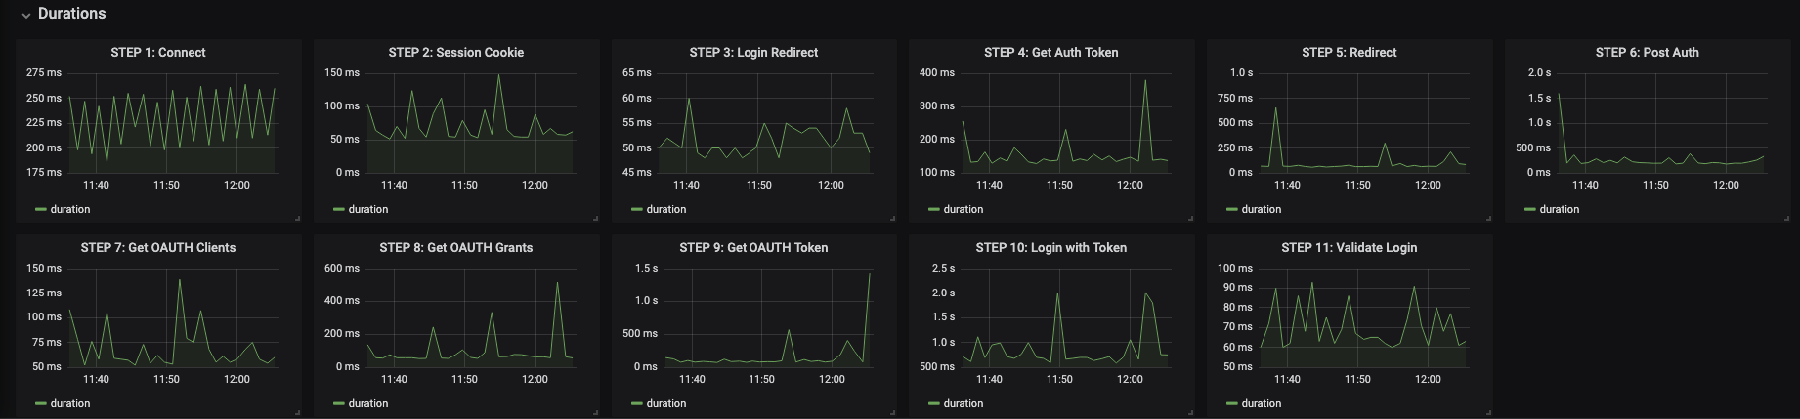
Task: Open the STEP 5: Redirect title menu
Action: 1349,53
